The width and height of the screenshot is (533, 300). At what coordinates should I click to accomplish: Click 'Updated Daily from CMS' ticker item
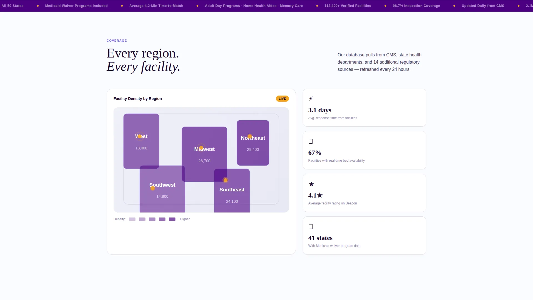coord(483,6)
